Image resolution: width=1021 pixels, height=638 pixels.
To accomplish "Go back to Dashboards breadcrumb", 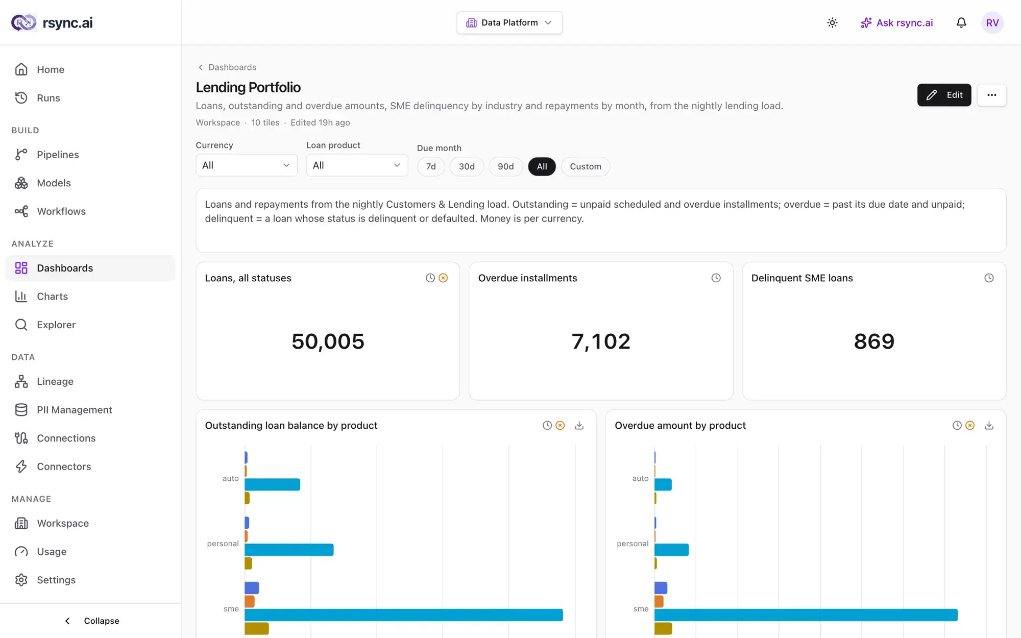I will coord(227,67).
